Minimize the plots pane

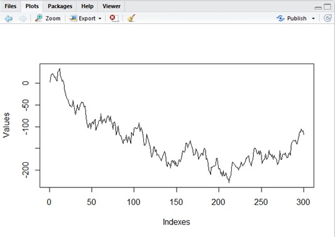pyautogui.click(x=318, y=8)
